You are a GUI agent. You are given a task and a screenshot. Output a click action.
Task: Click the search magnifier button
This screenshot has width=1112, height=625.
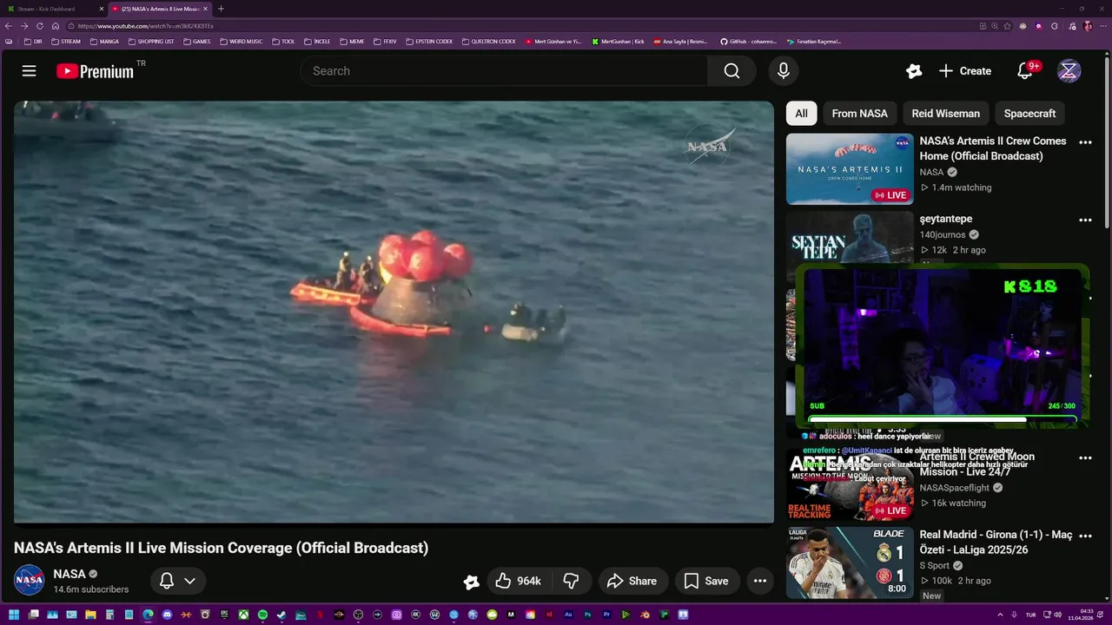coord(731,71)
